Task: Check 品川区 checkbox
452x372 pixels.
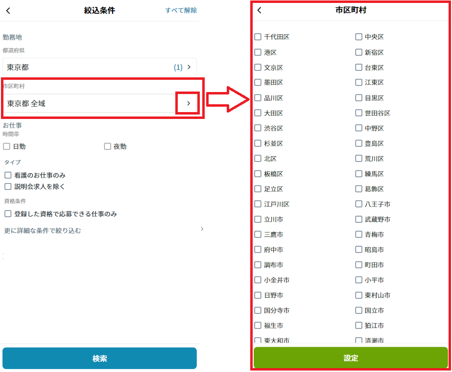Action: (x=258, y=98)
